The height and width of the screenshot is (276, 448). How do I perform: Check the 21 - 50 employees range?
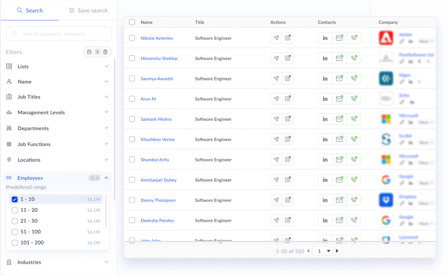coord(15,221)
